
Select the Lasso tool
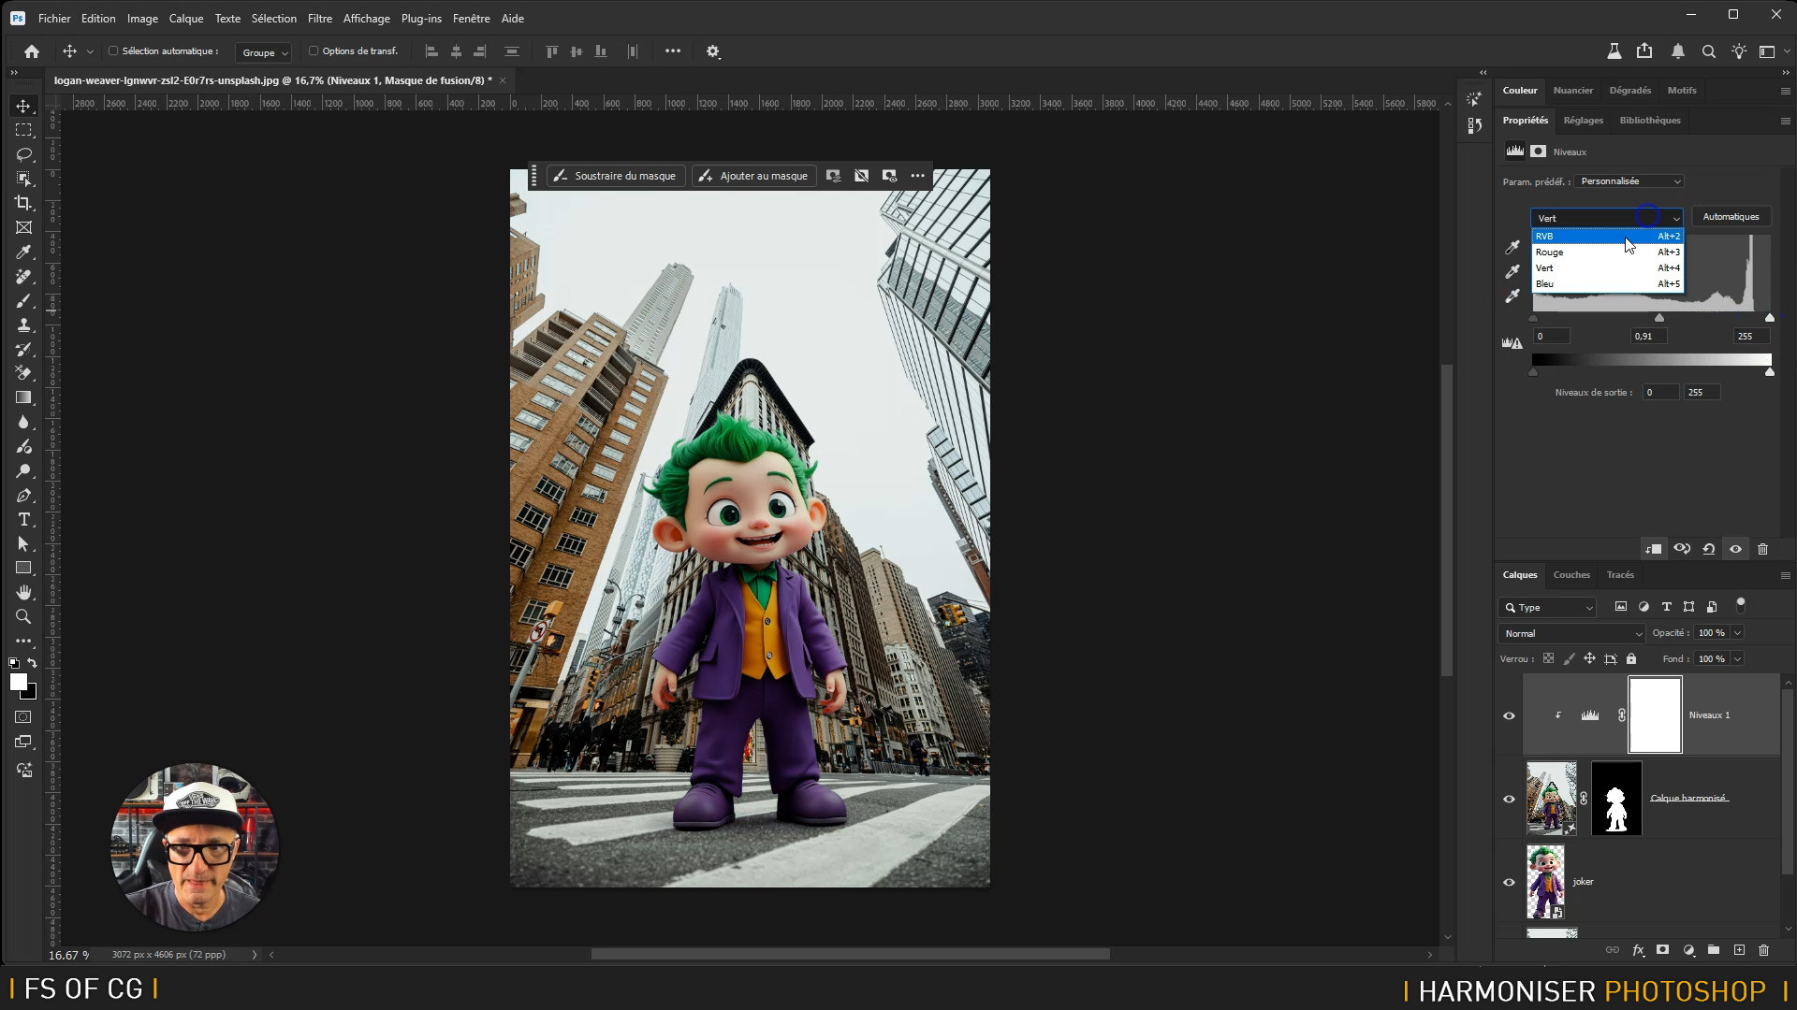(24, 154)
